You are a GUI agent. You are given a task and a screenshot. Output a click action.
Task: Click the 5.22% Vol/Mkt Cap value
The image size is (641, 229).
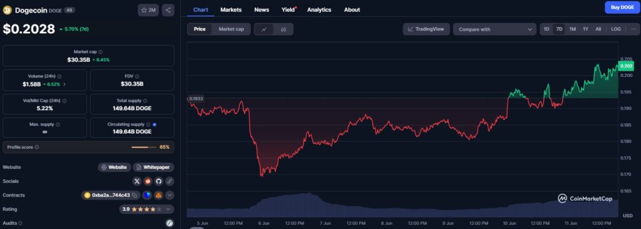[44, 108]
